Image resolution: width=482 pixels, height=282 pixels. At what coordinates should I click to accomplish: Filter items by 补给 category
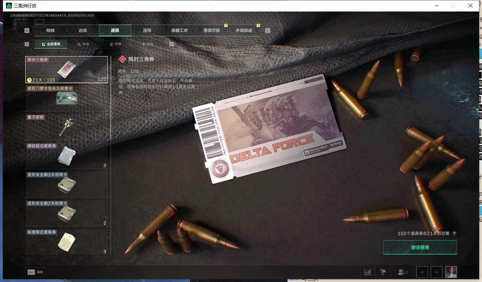[83, 44]
